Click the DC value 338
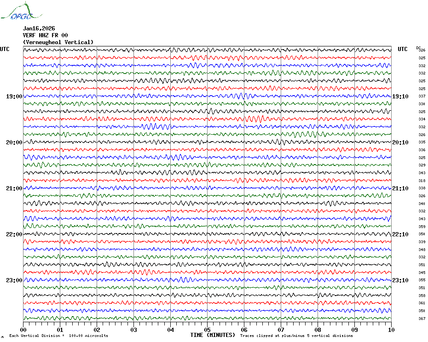This screenshot has width=428, height=342. tap(422, 188)
